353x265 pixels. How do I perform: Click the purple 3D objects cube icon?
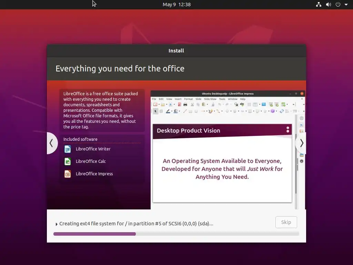click(273, 111)
